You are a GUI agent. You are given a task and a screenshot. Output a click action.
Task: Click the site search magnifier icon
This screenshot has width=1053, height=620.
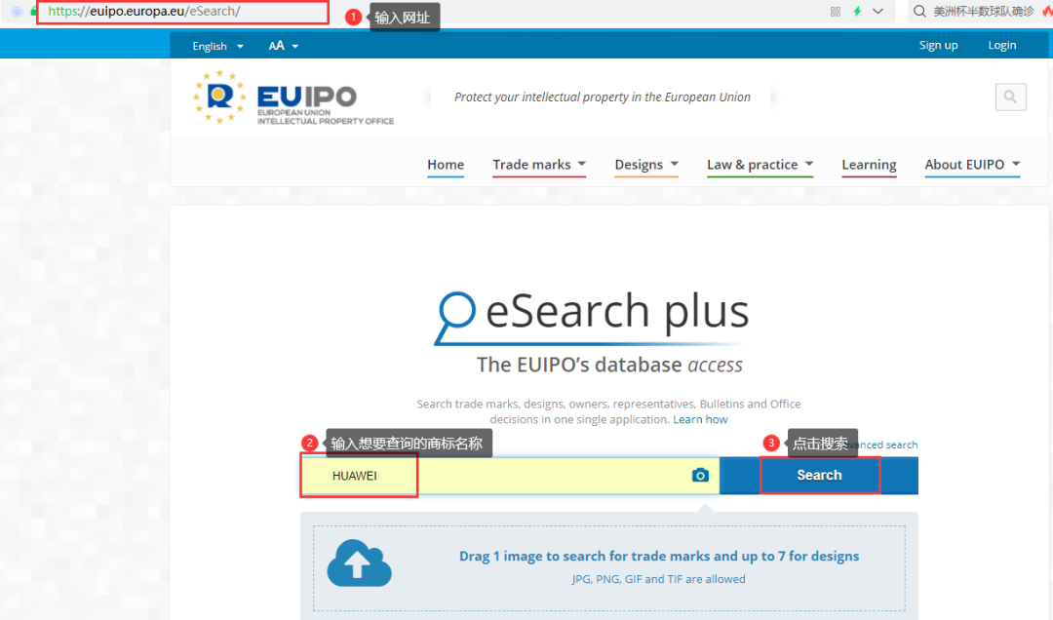coord(1010,97)
